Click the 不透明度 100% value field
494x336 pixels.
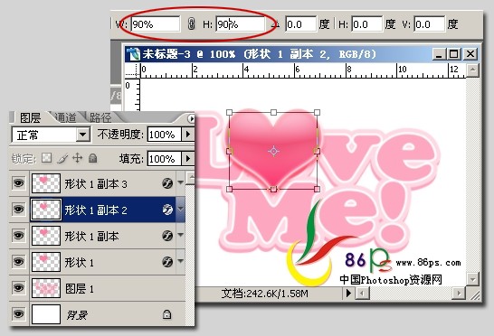pos(164,135)
